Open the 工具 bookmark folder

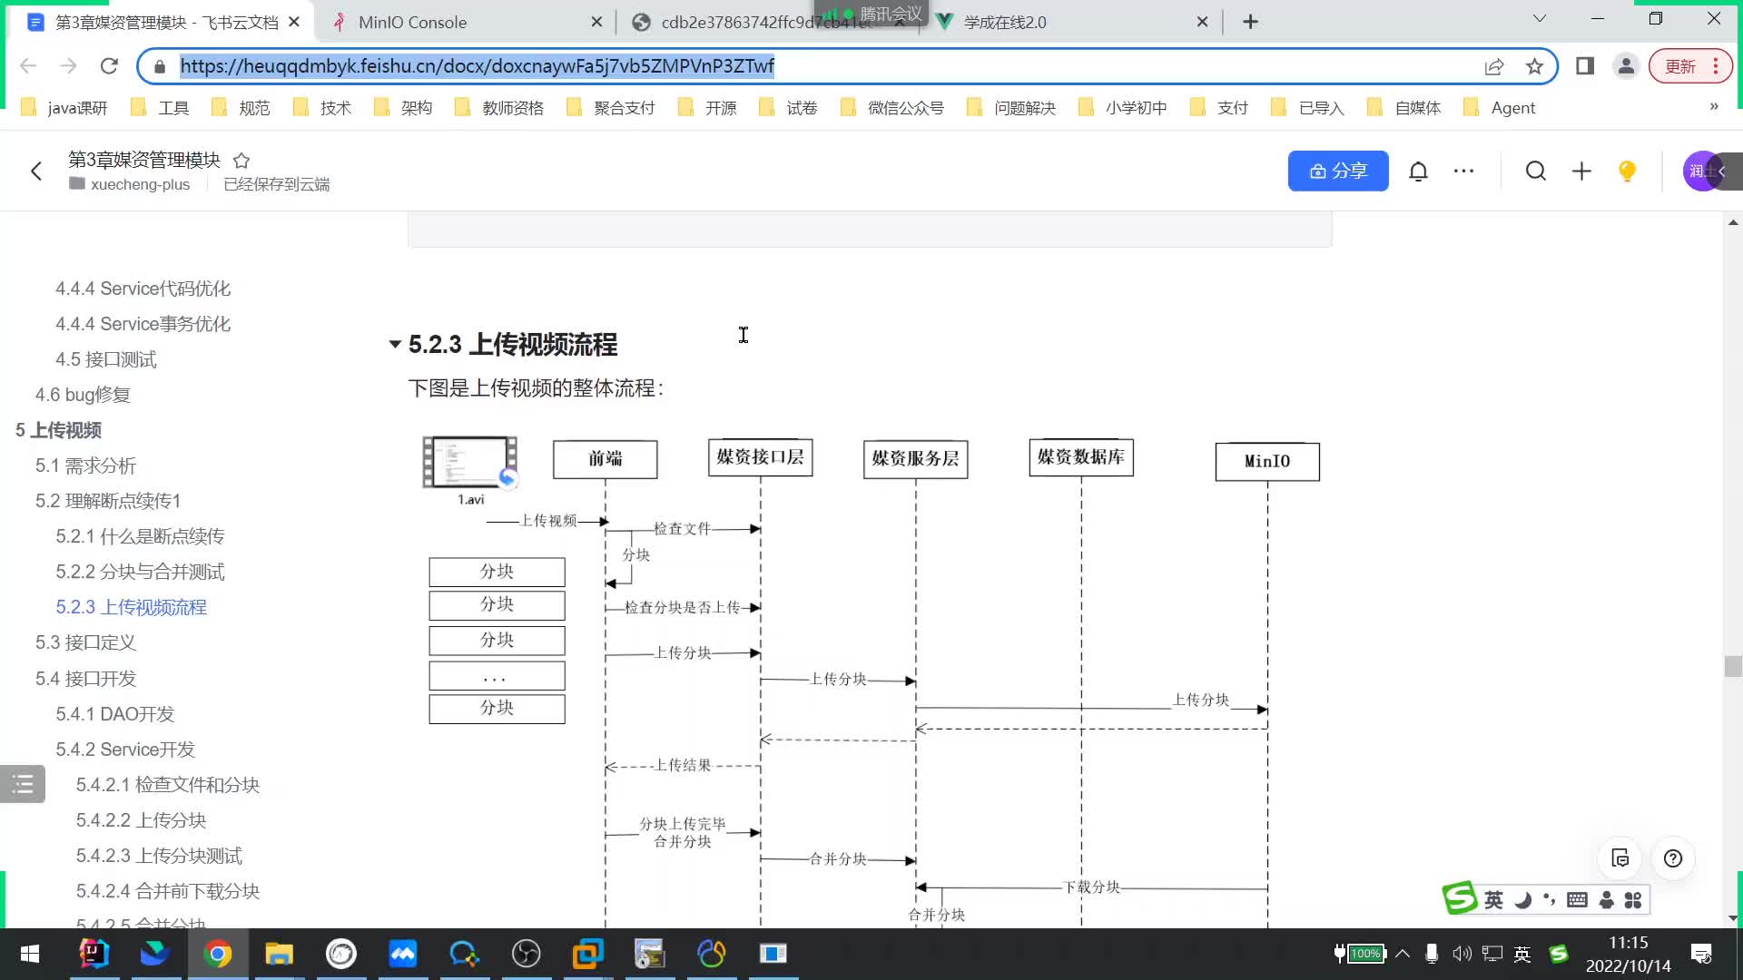tap(160, 108)
